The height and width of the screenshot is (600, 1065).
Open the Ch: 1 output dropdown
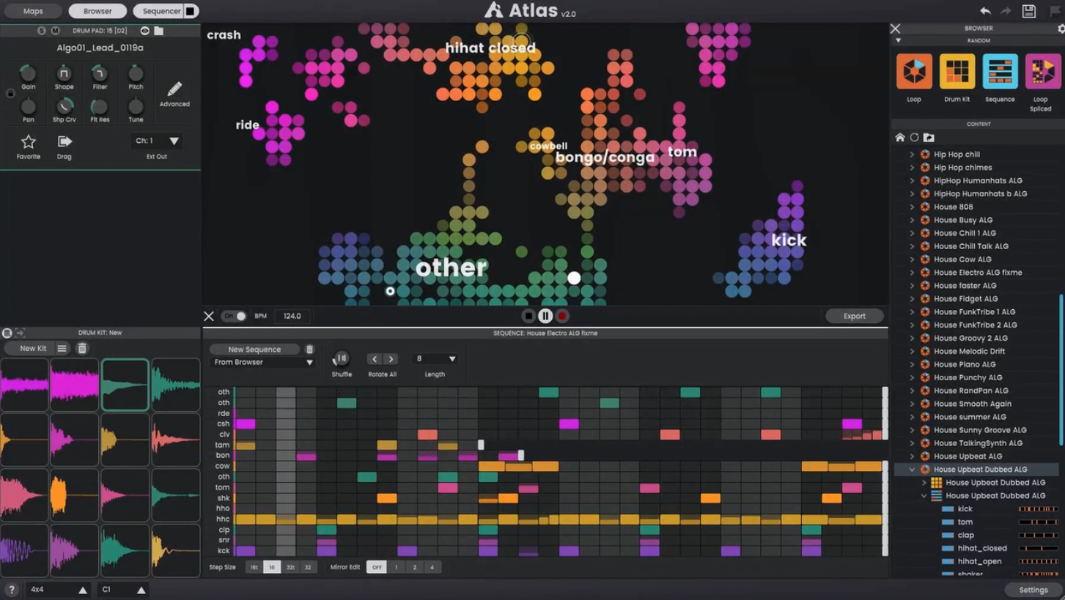pos(157,141)
